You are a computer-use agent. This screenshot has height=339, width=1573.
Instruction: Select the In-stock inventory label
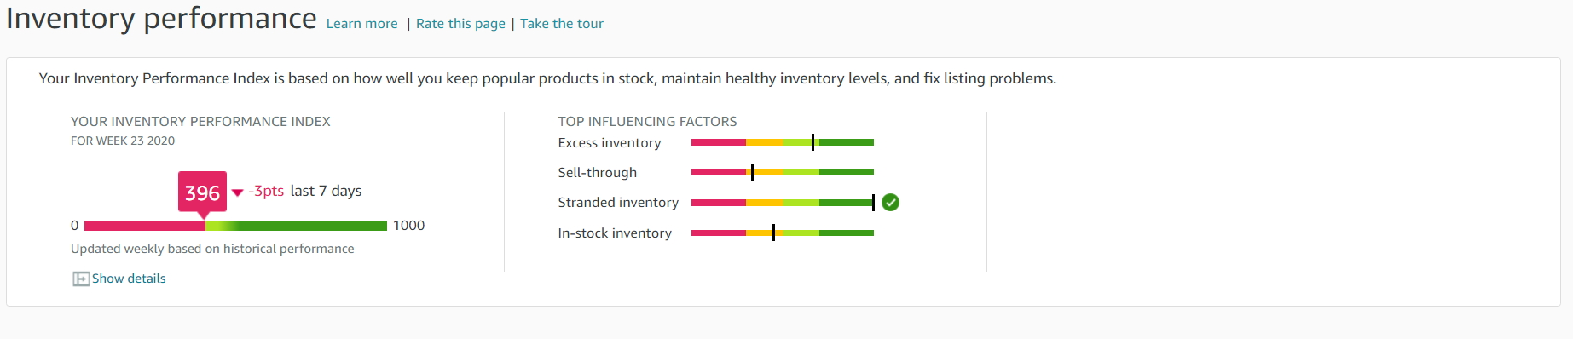615,233
